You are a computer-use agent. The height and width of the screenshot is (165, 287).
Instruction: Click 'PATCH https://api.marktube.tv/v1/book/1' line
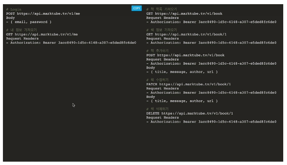pos(189,84)
